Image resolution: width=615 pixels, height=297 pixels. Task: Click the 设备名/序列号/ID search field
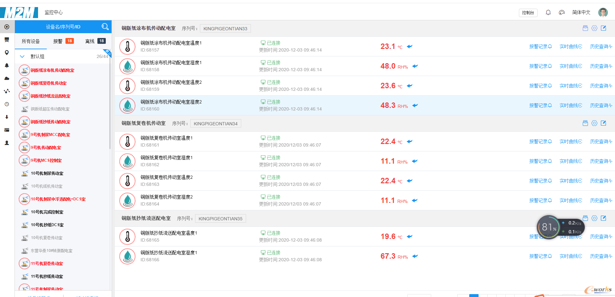coord(63,27)
